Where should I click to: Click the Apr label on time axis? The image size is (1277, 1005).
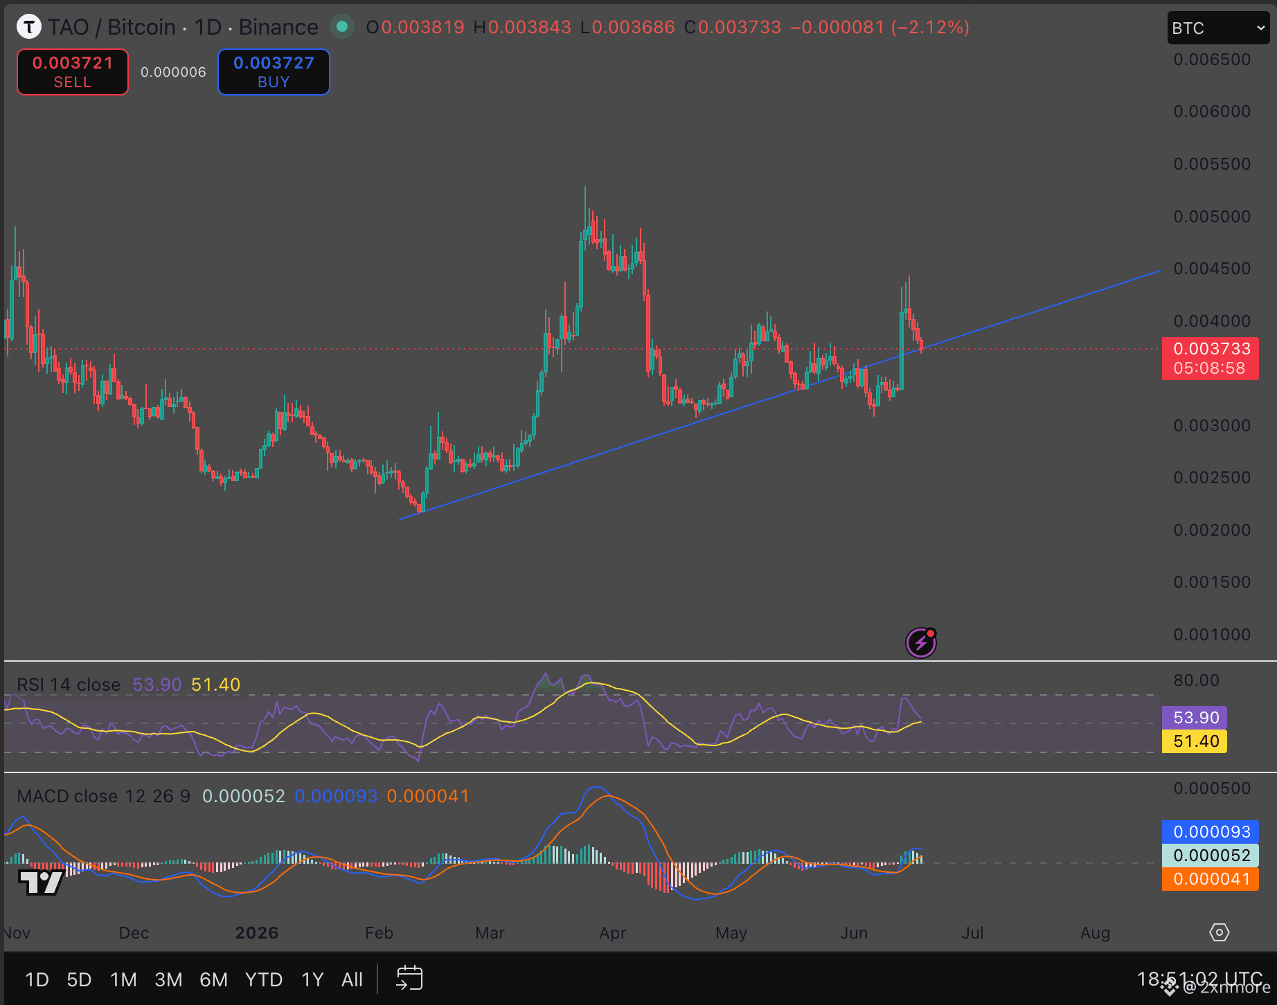coord(613,933)
